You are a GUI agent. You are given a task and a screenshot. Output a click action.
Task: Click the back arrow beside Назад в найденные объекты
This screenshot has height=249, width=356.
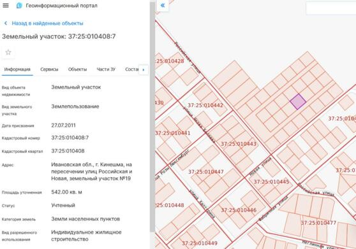tap(6, 23)
